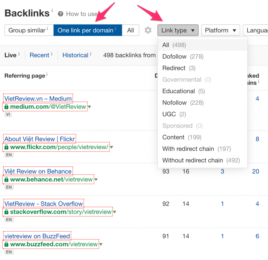This screenshot has height=260, width=268.
Task: Click linked domains value 20 in Behance row
Action: point(255,171)
